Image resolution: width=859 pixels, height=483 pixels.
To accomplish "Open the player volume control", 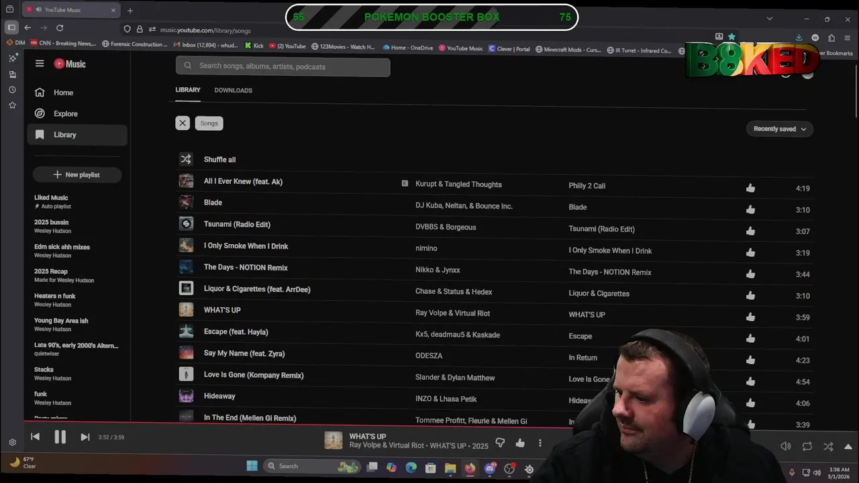I will click(x=785, y=446).
